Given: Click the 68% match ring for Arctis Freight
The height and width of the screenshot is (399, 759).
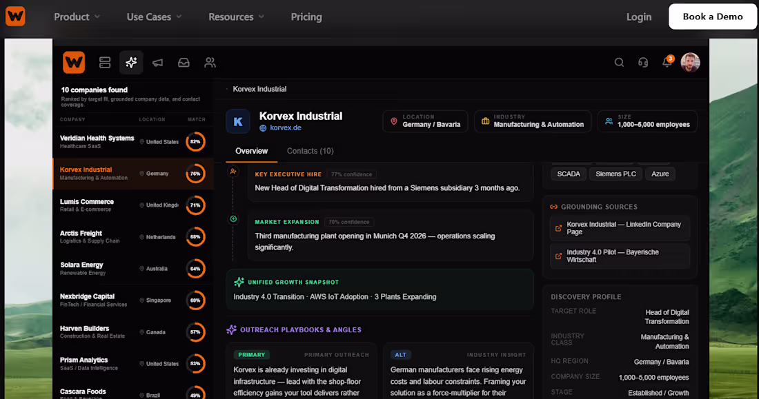Looking at the screenshot, I should (x=195, y=237).
